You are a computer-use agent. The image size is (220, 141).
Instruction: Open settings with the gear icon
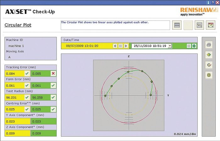[209, 75]
